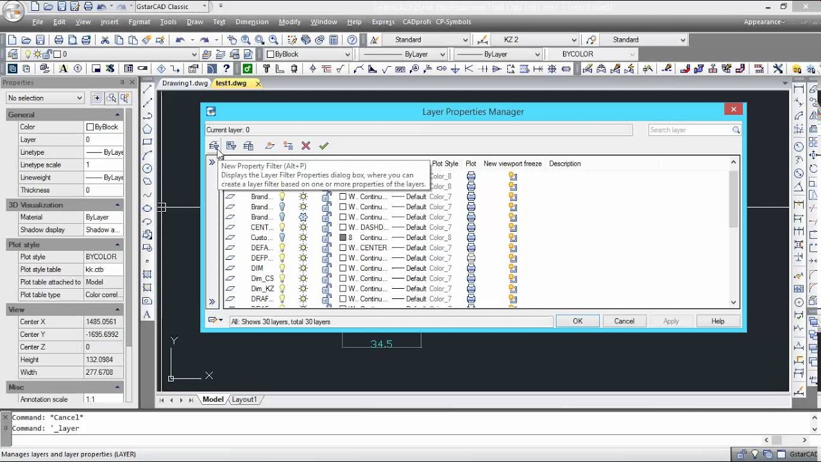Viewport: 821px width, 462px height.
Task: Toggle freeze sun icon for Dim_KZ layer
Action: pyautogui.click(x=303, y=289)
